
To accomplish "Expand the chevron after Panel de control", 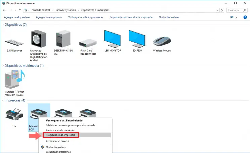I will [x=52, y=10].
